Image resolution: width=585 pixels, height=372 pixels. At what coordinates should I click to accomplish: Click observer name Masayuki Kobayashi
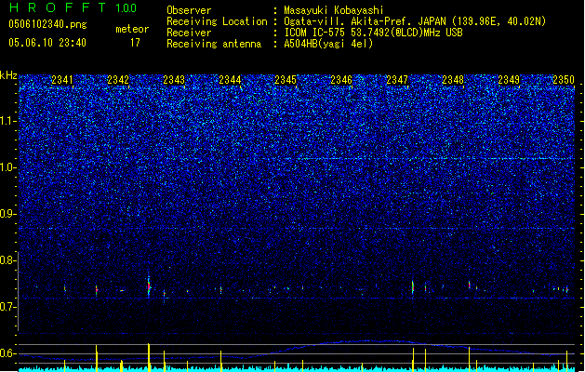[x=334, y=10]
